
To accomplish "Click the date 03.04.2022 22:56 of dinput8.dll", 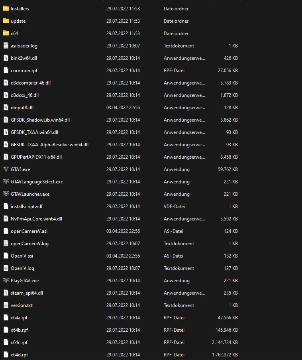I will [x=123, y=108].
